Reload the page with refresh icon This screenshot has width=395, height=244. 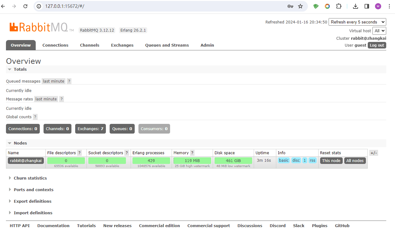(25, 6)
